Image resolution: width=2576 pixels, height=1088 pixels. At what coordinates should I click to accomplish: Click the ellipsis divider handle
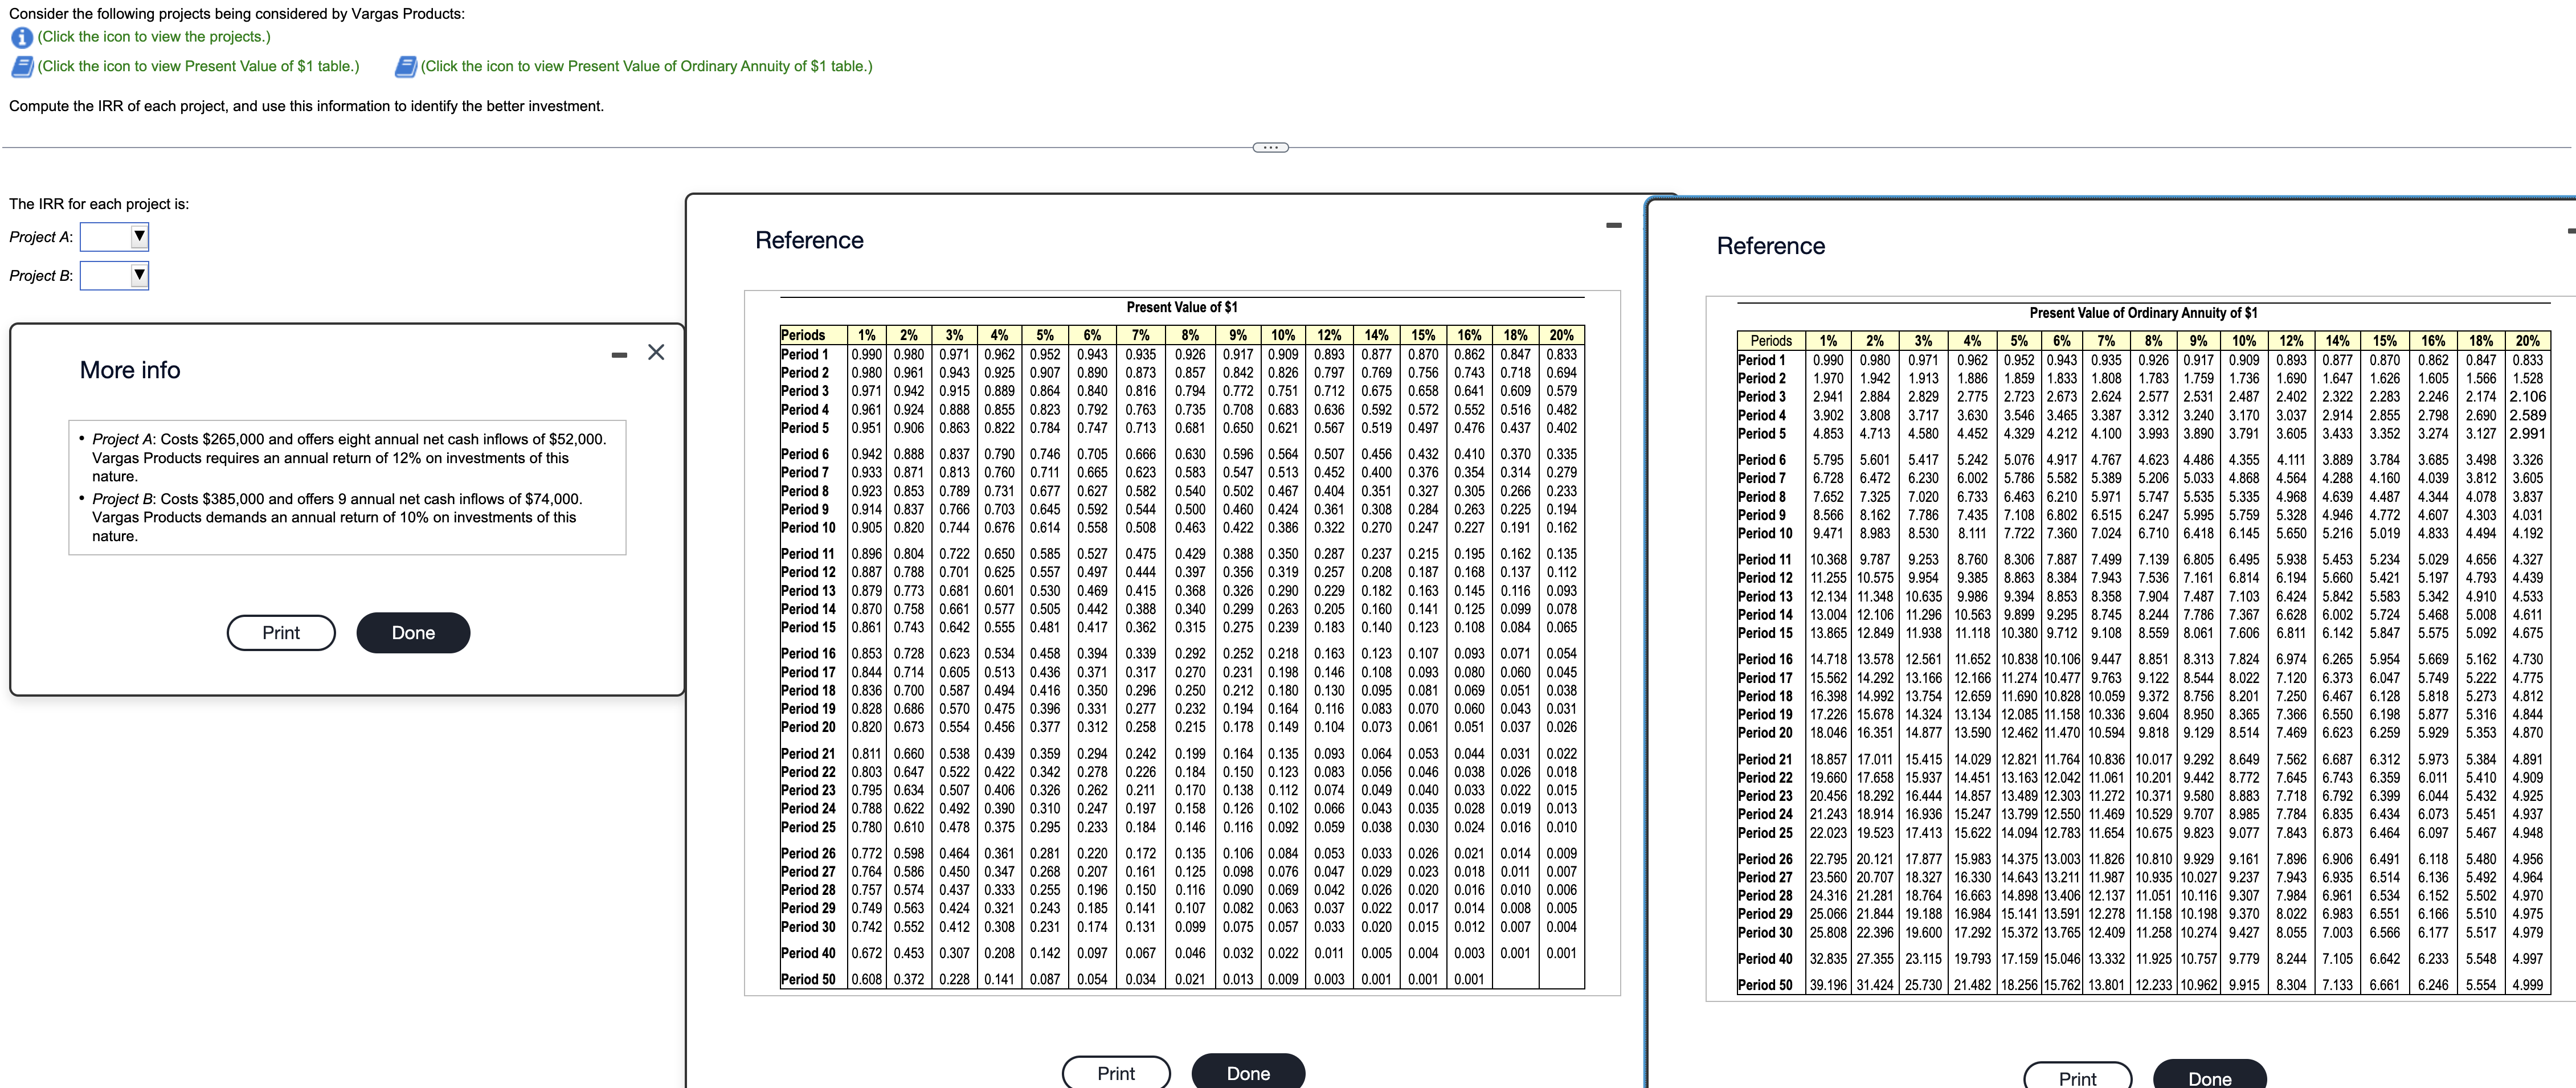click(x=1270, y=148)
